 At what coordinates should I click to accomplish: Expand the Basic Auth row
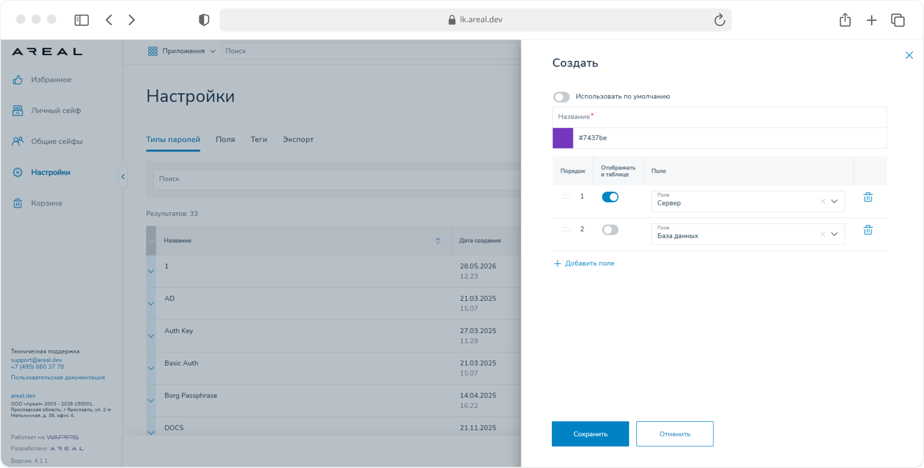coord(151,368)
